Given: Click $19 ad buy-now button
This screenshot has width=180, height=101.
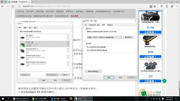Looking at the screenshot, I should click(x=150, y=81).
